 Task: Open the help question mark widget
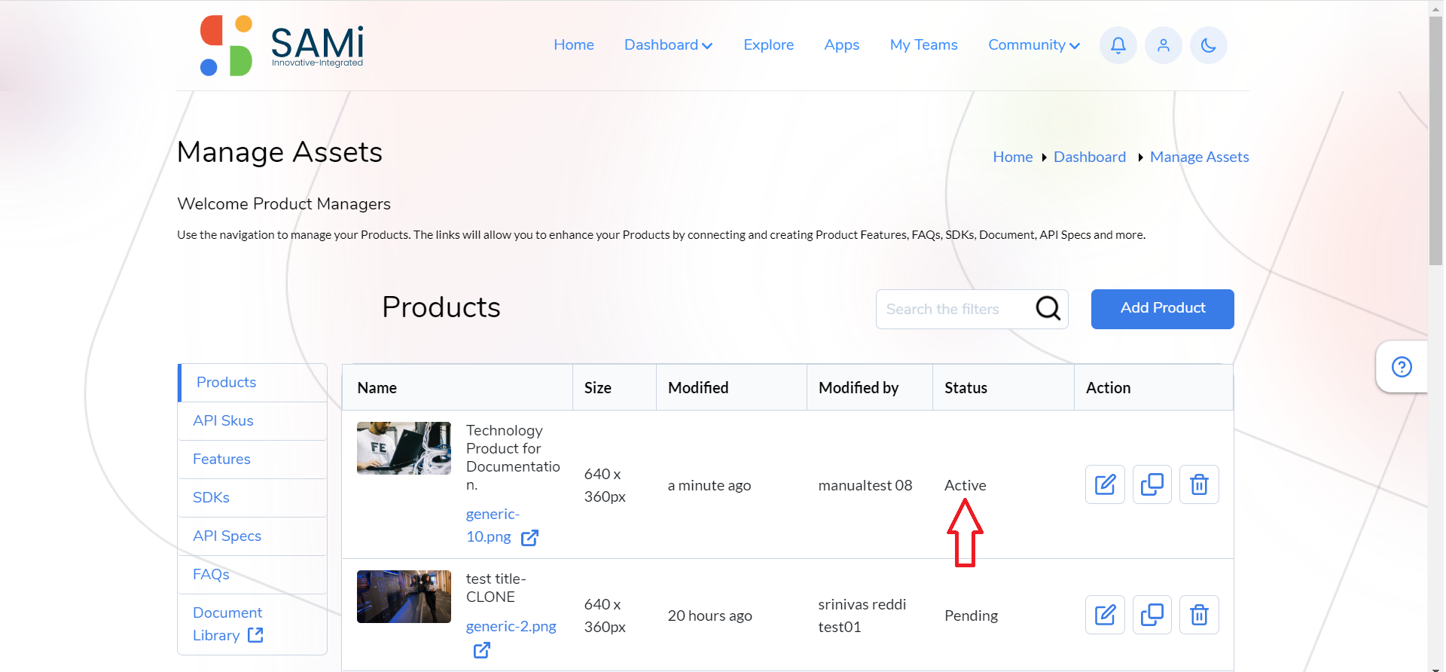1402,367
